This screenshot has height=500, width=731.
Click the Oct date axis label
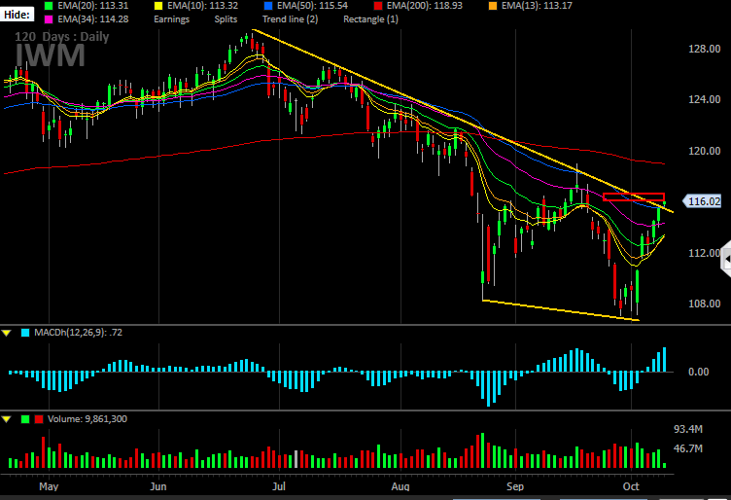(631, 486)
